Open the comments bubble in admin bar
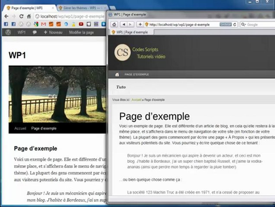This screenshot has width=275, height=207. click(x=35, y=32)
